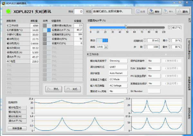The height and width of the screenshot is (136, 193).
Task: Click No field for PFC级发生保护
Action: [154, 76]
